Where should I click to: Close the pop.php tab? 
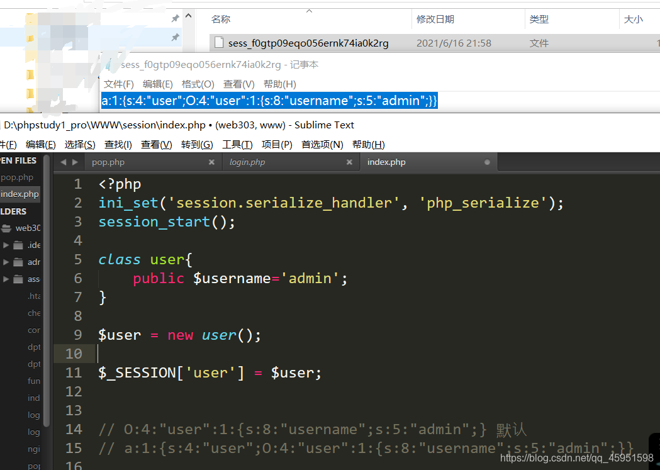tap(212, 162)
